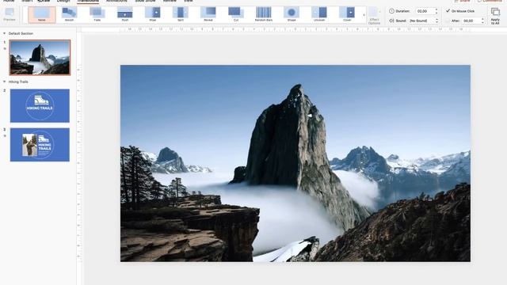
Task: Click into the After time field
Action: 471,21
